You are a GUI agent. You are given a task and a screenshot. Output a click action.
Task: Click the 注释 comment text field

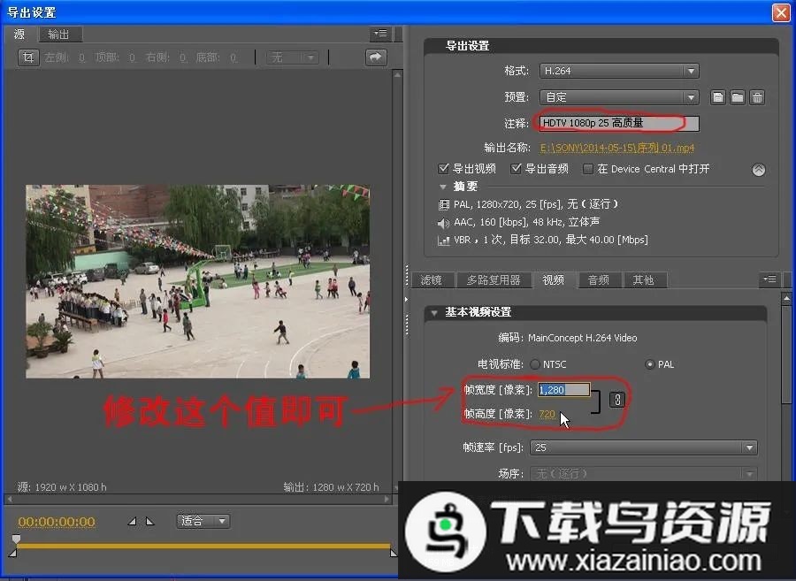click(617, 124)
